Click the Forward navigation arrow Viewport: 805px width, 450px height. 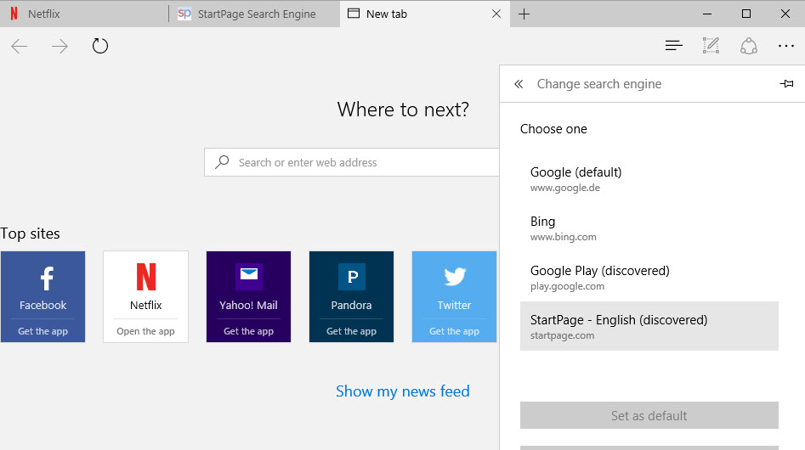point(60,46)
